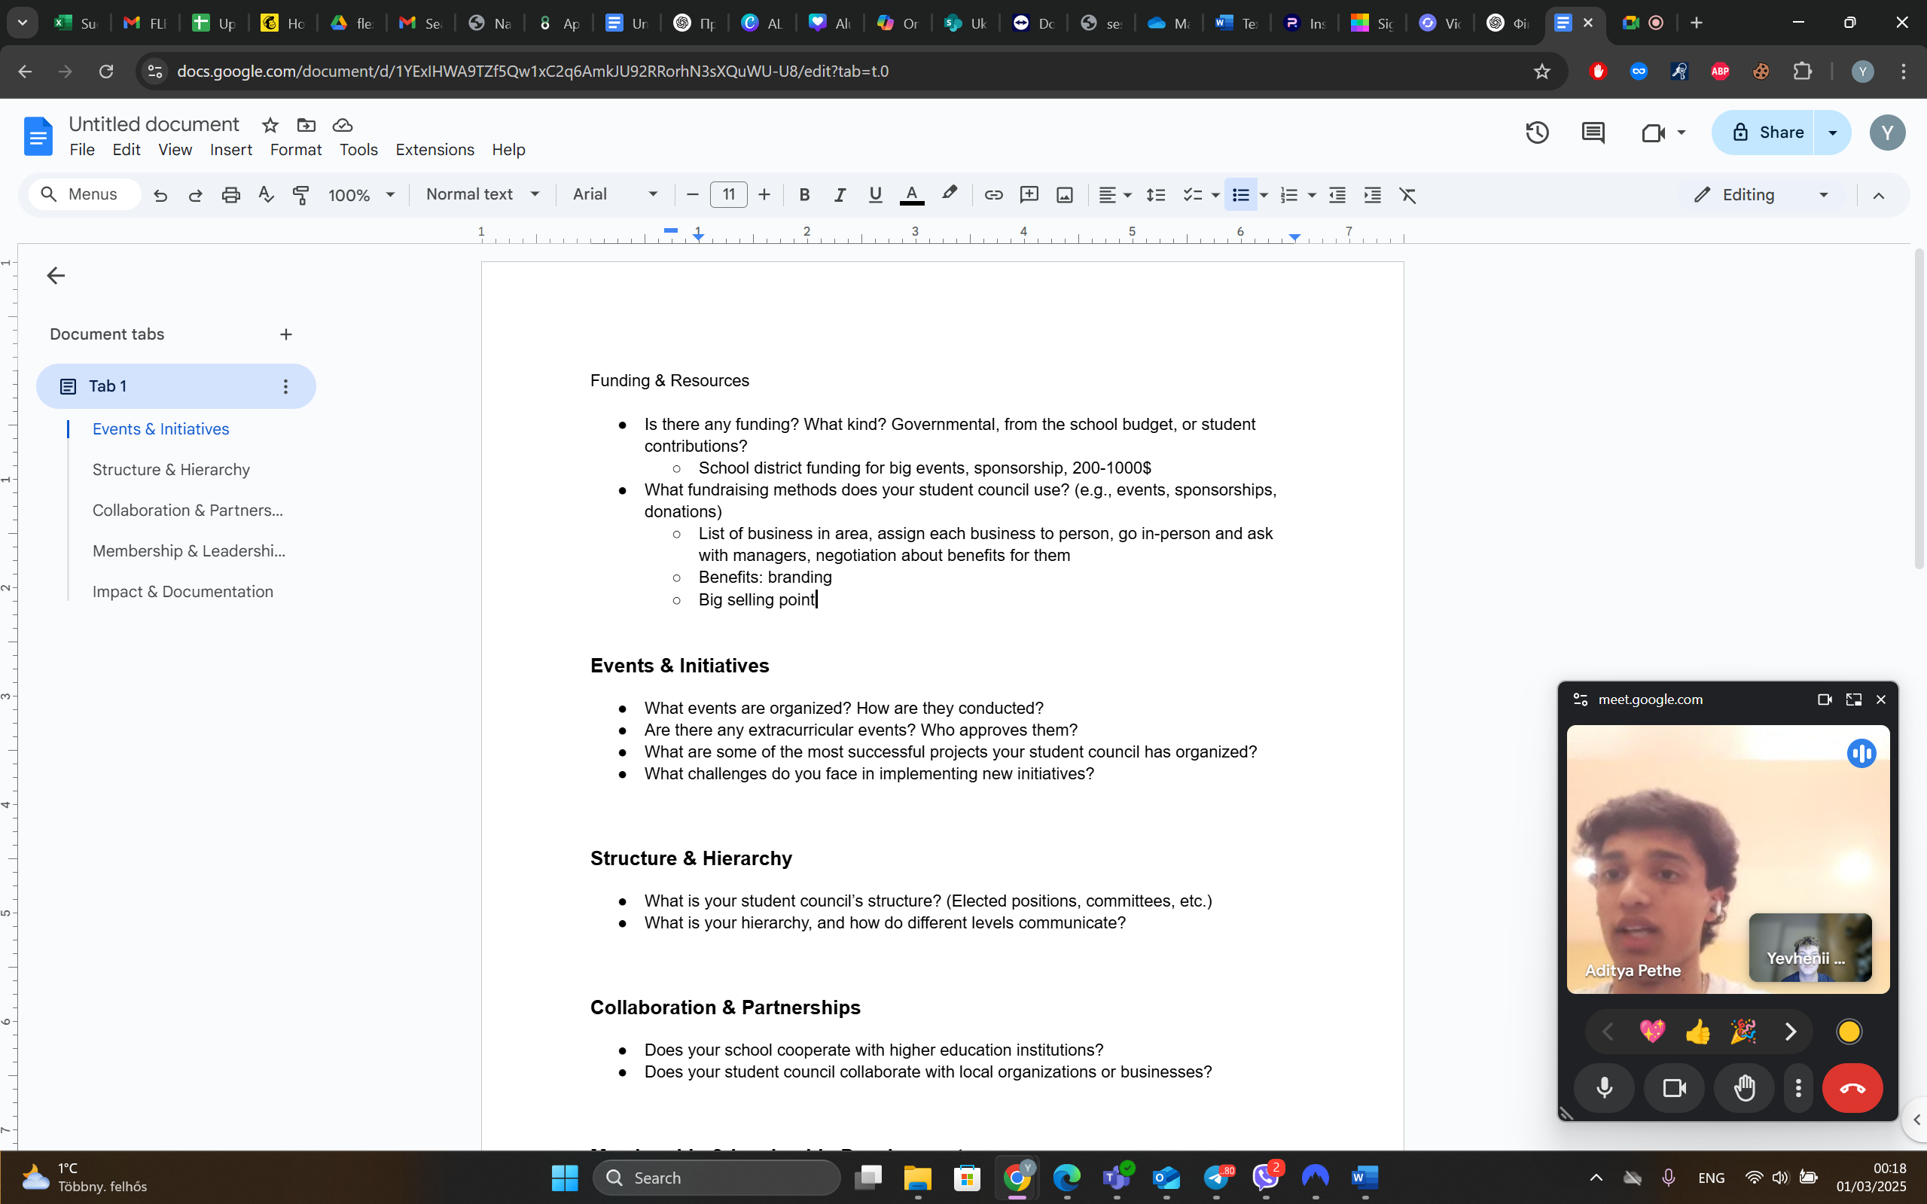The image size is (1927, 1204).
Task: Turn off camera in Meet popup
Action: pyautogui.click(x=1674, y=1088)
